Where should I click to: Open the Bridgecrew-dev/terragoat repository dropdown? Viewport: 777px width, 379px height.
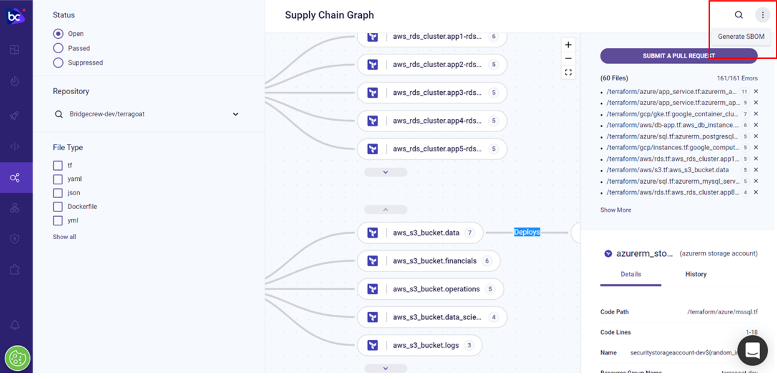147,114
